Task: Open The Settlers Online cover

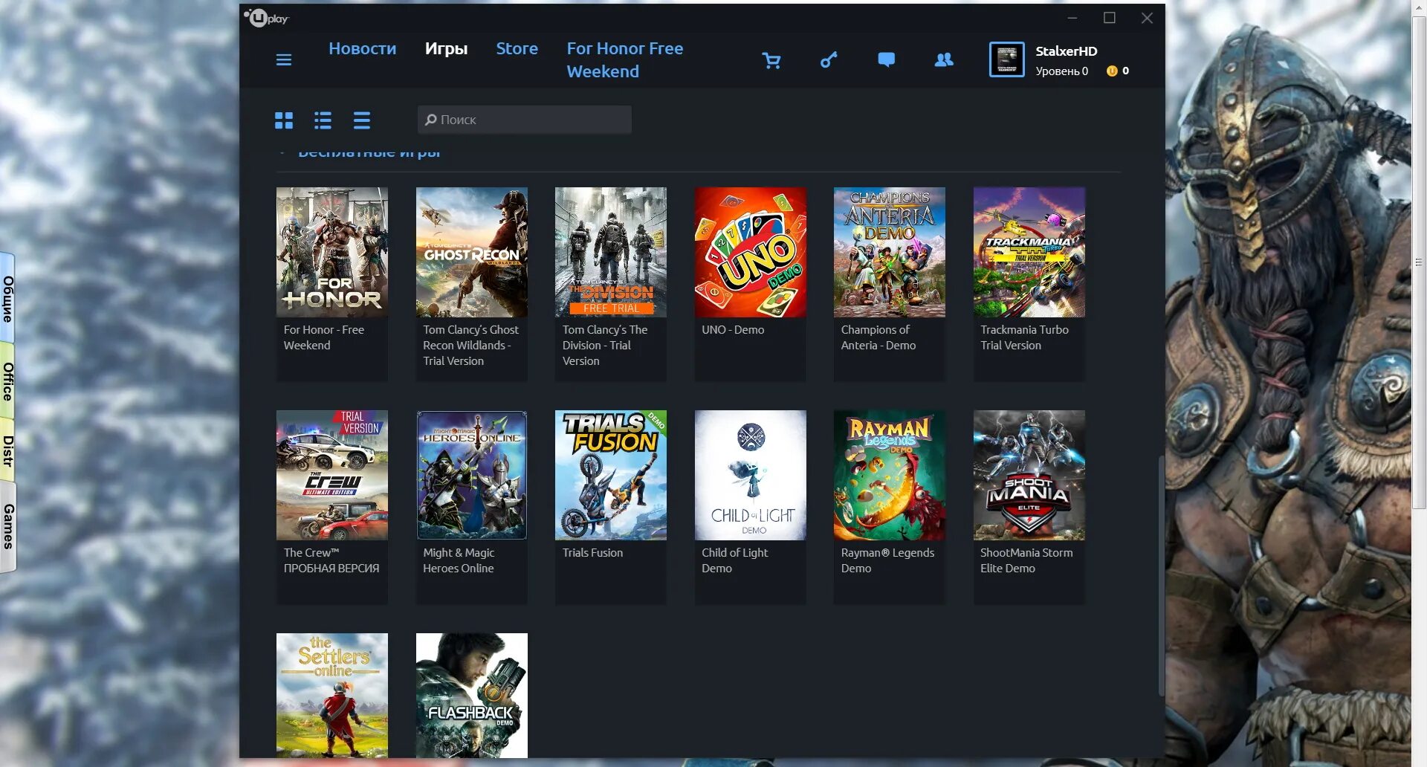Action: tap(332, 696)
